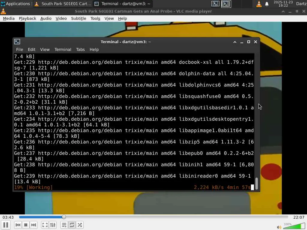Click the terminal window icon in title bar
The image size is (307, 230).
coord(17,42)
